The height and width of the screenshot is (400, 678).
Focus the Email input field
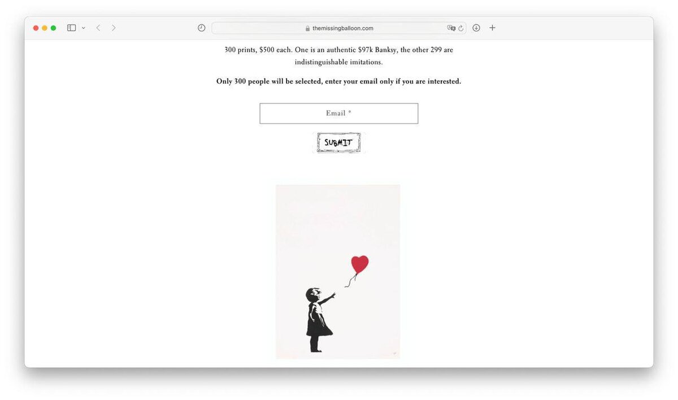click(339, 114)
